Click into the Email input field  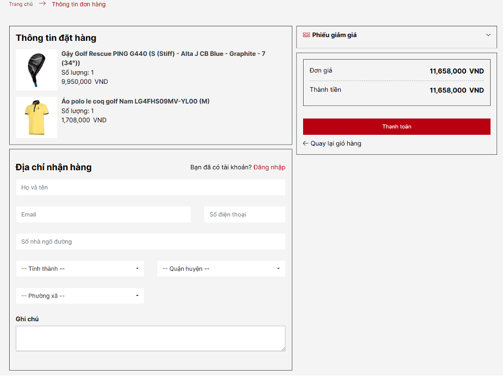pyautogui.click(x=103, y=214)
